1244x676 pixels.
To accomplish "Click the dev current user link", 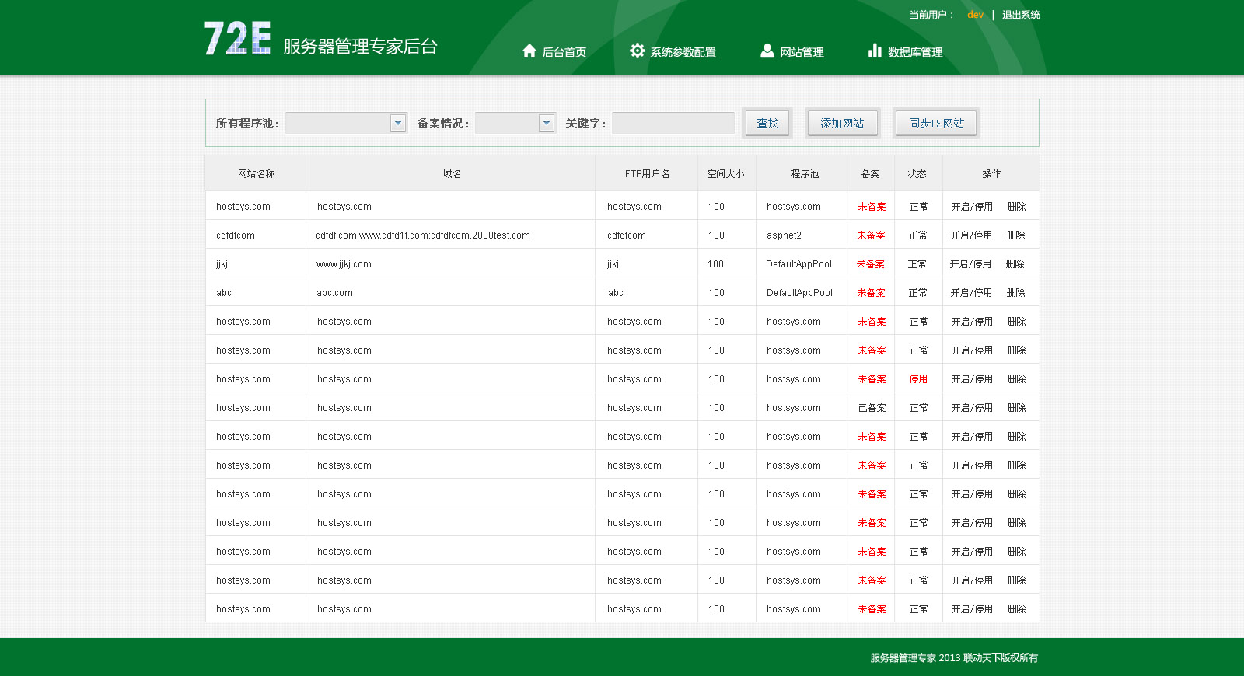I will pos(975,15).
